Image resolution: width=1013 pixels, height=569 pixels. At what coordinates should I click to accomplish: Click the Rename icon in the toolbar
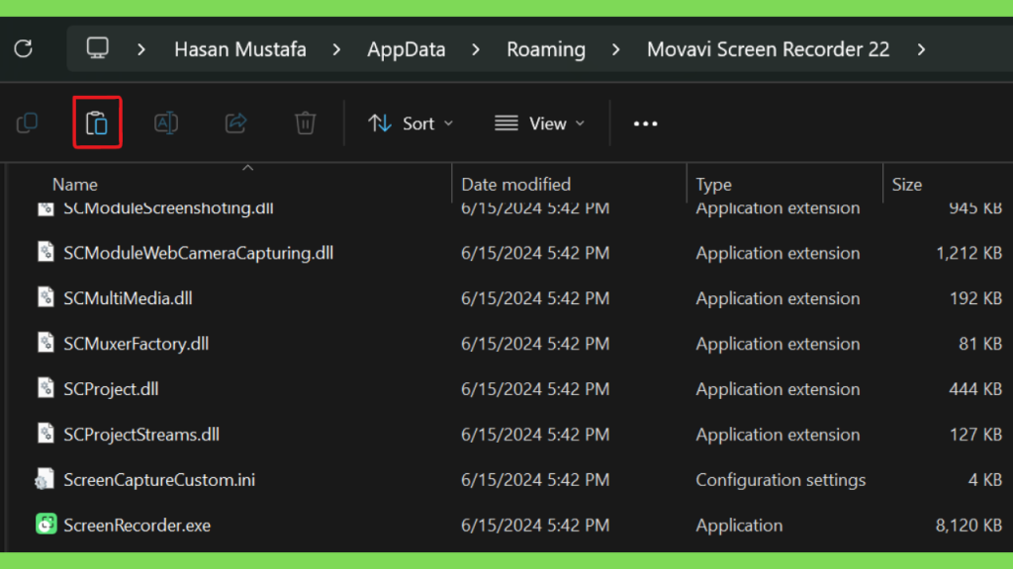(166, 122)
